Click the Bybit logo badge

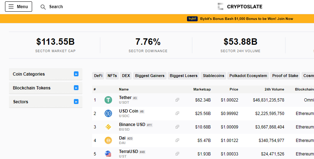(192, 19)
